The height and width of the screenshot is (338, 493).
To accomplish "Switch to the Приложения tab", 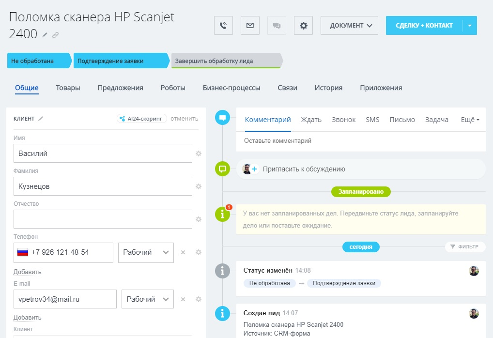I will pos(381,88).
